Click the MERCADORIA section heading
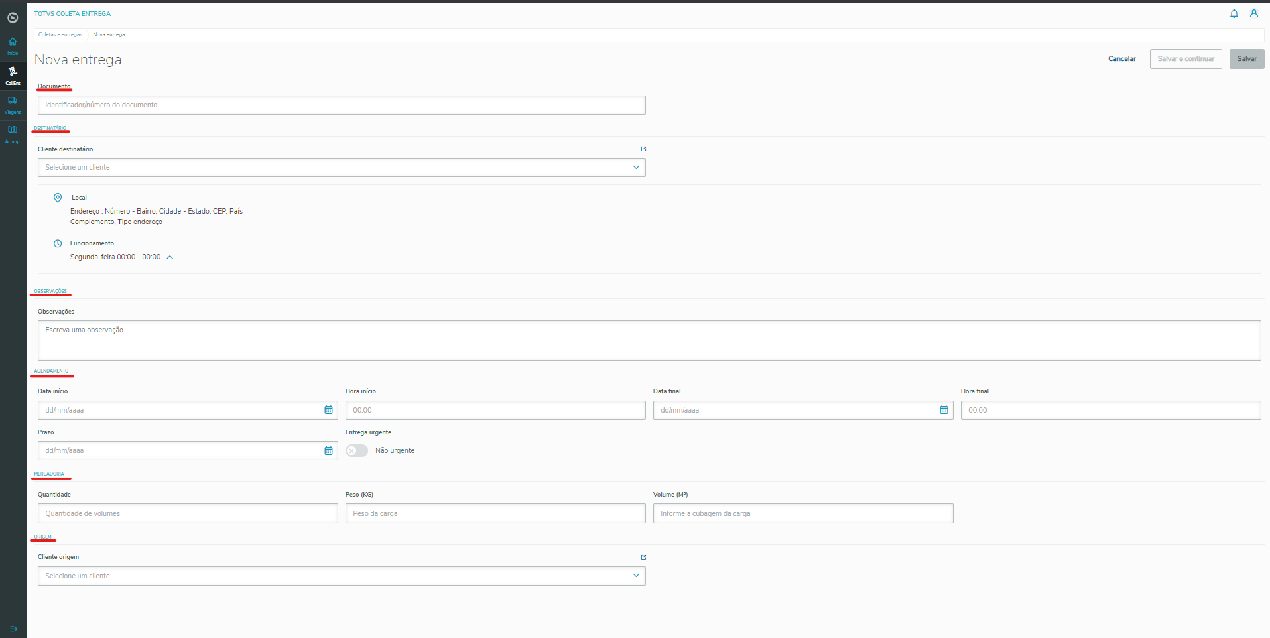Image resolution: width=1270 pixels, height=638 pixels. (x=49, y=474)
